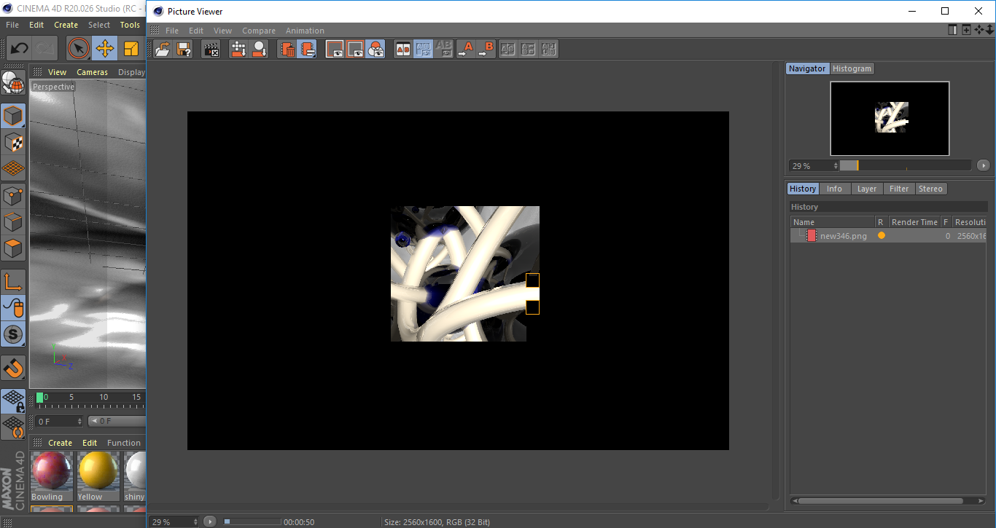Click the Undo arrow in Cinema 4D

tap(19, 49)
